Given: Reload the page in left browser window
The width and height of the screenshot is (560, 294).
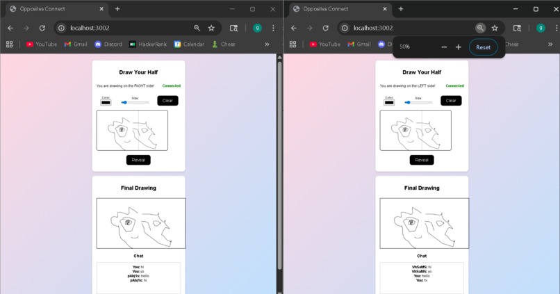Looking at the screenshot, I should 42,28.
